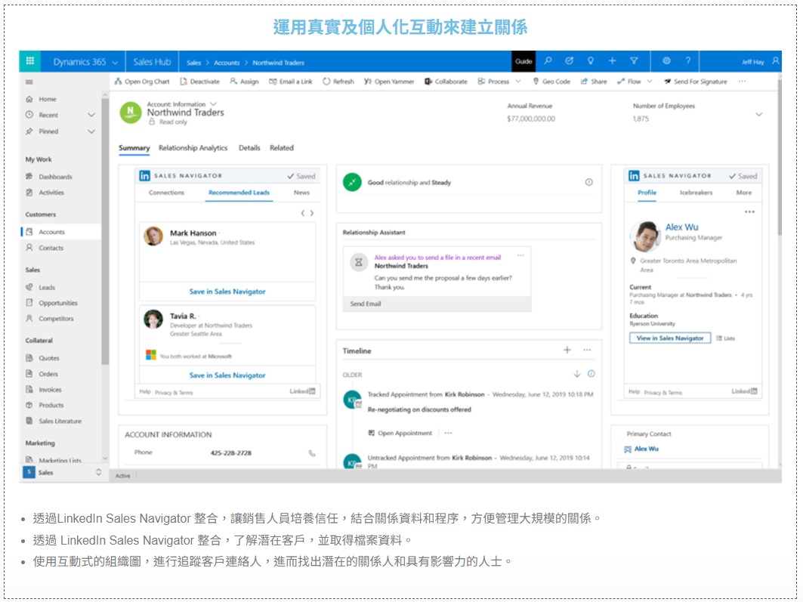803x602 pixels.
Task: Show next recommended lead with right chevron
Action: [312, 213]
